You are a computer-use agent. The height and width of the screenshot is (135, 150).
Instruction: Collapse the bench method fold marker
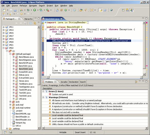(46, 38)
